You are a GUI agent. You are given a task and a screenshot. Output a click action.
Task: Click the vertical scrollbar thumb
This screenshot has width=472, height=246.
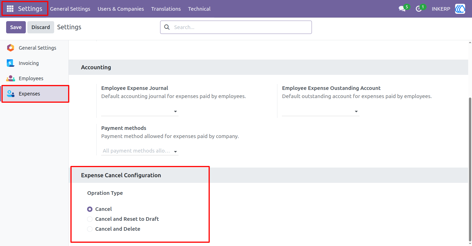[470, 169]
